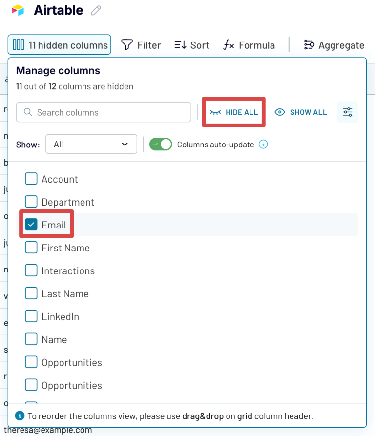Click the Airtable logo

[x=18, y=10]
